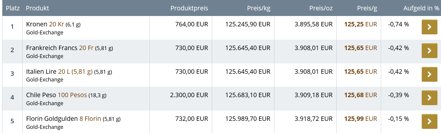Select the Preis/oz column header
Screen dimensions: 441x133
(321, 8)
